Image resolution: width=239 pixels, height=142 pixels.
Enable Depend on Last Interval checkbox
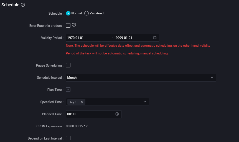68,138
